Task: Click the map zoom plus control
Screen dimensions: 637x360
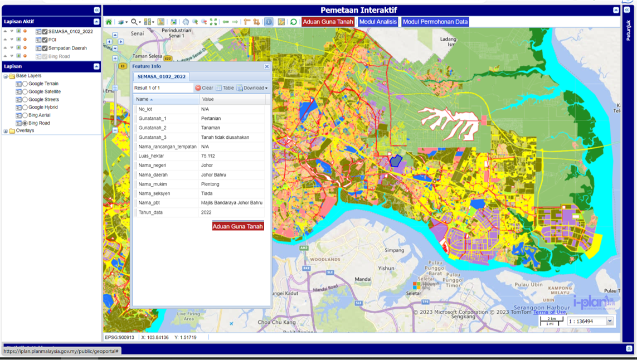Action: 115,58
